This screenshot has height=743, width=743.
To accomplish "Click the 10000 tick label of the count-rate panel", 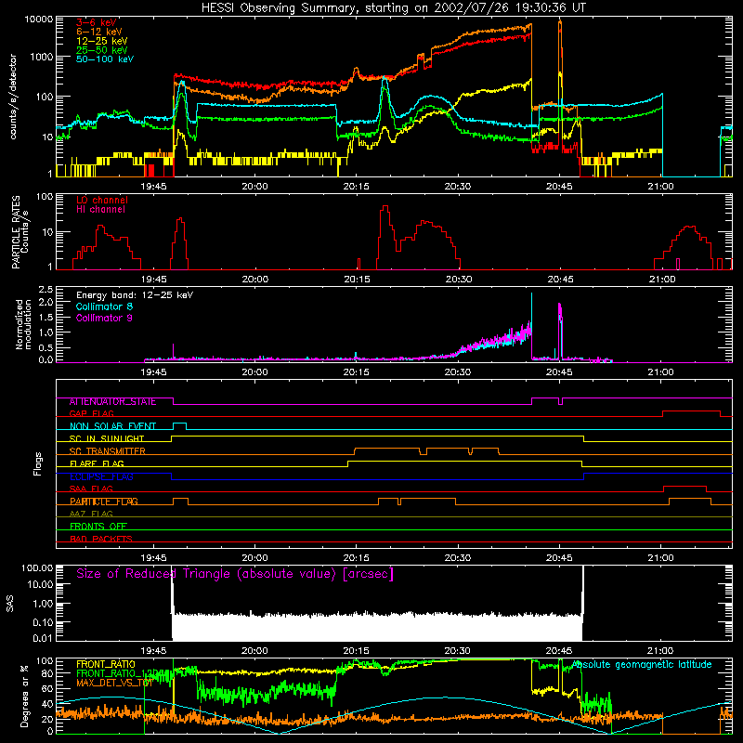I will coord(38,20).
